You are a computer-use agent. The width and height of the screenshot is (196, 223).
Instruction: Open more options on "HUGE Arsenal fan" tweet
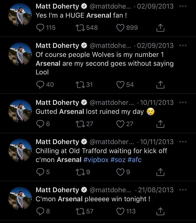pos(183,6)
